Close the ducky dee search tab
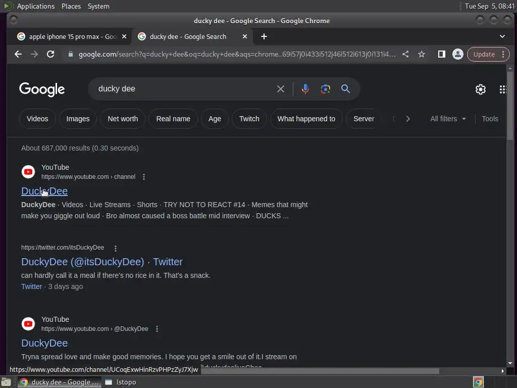This screenshot has width=517, height=388. [x=245, y=36]
